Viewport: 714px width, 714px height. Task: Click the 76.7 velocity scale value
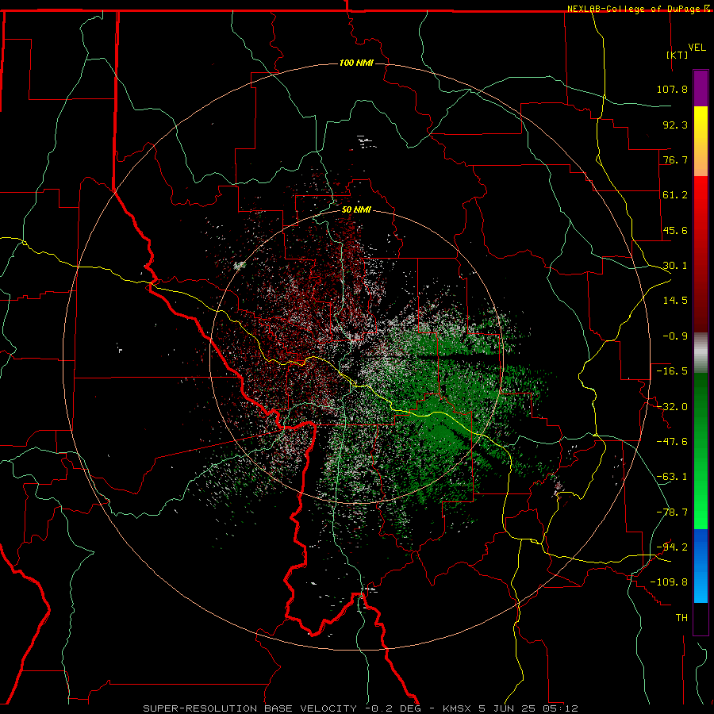[x=675, y=159]
